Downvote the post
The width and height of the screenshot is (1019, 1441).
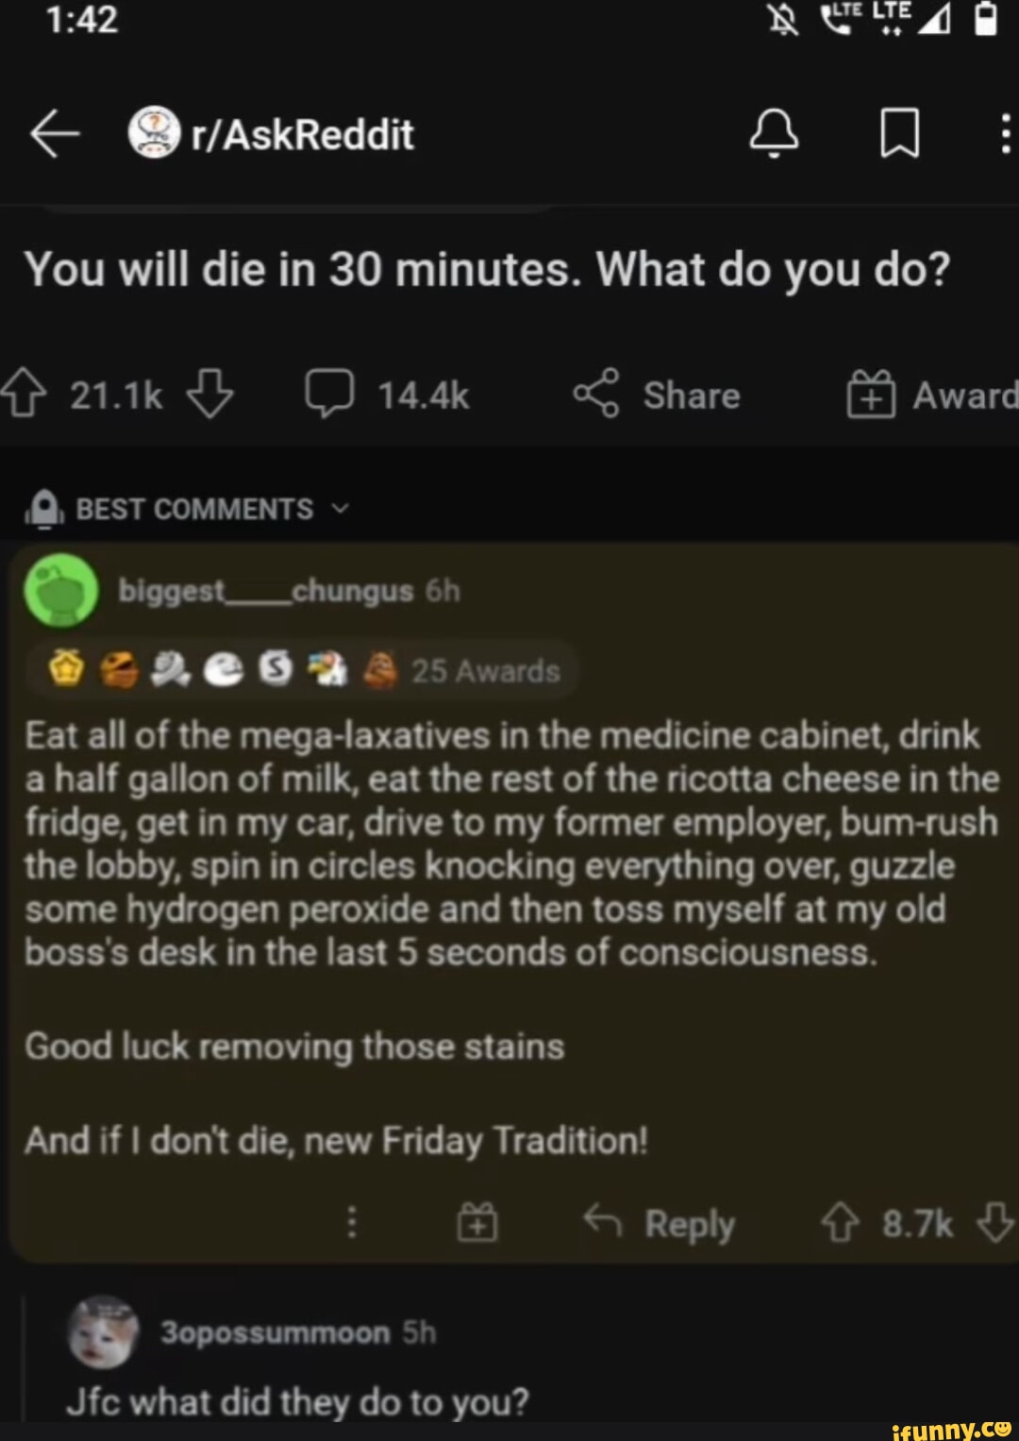pos(209,395)
